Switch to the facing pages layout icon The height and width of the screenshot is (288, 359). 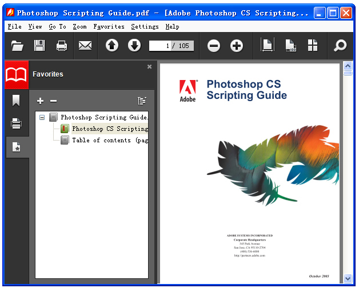[x=313, y=45]
